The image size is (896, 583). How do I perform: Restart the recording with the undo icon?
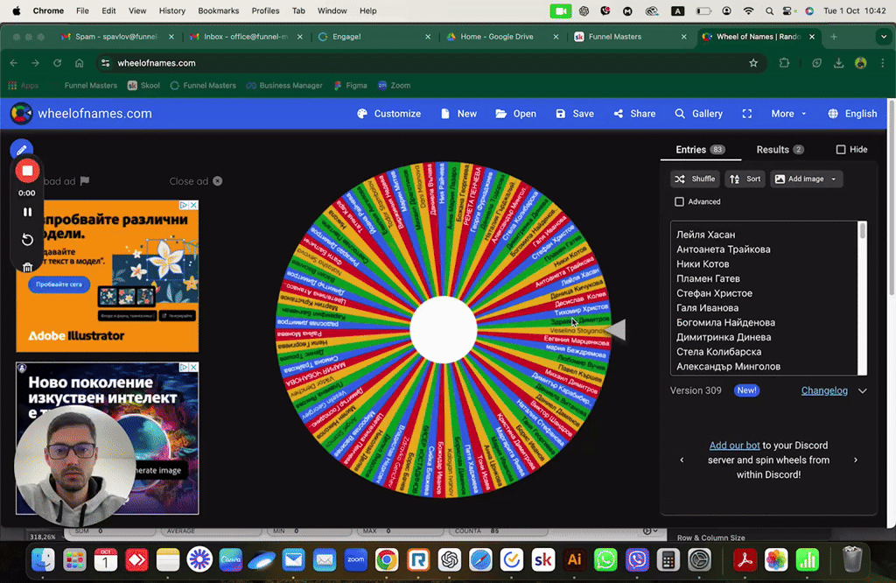coord(27,240)
